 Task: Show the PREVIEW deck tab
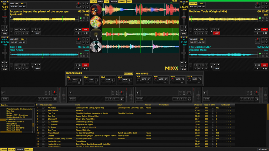[114, 2]
